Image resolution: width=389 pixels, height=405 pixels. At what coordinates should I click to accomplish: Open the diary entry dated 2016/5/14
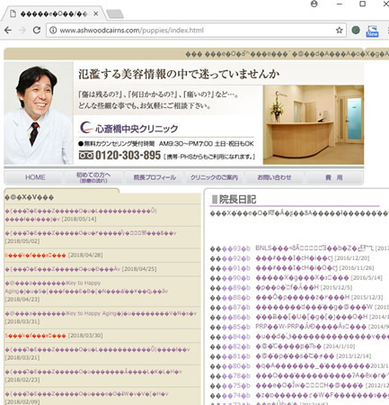(302, 277)
